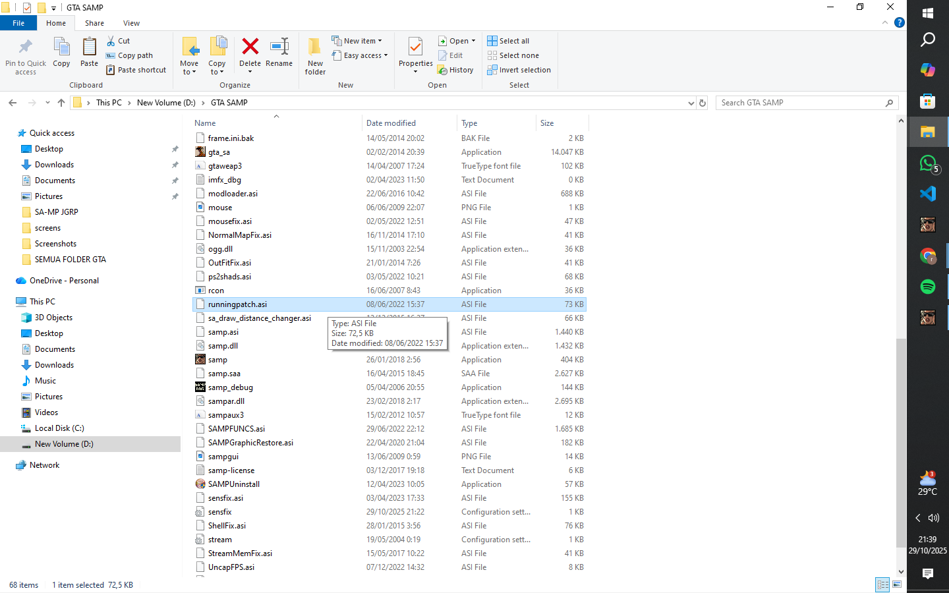Open Visual Studio Code from taskbar
949x593 pixels.
pos(928,194)
